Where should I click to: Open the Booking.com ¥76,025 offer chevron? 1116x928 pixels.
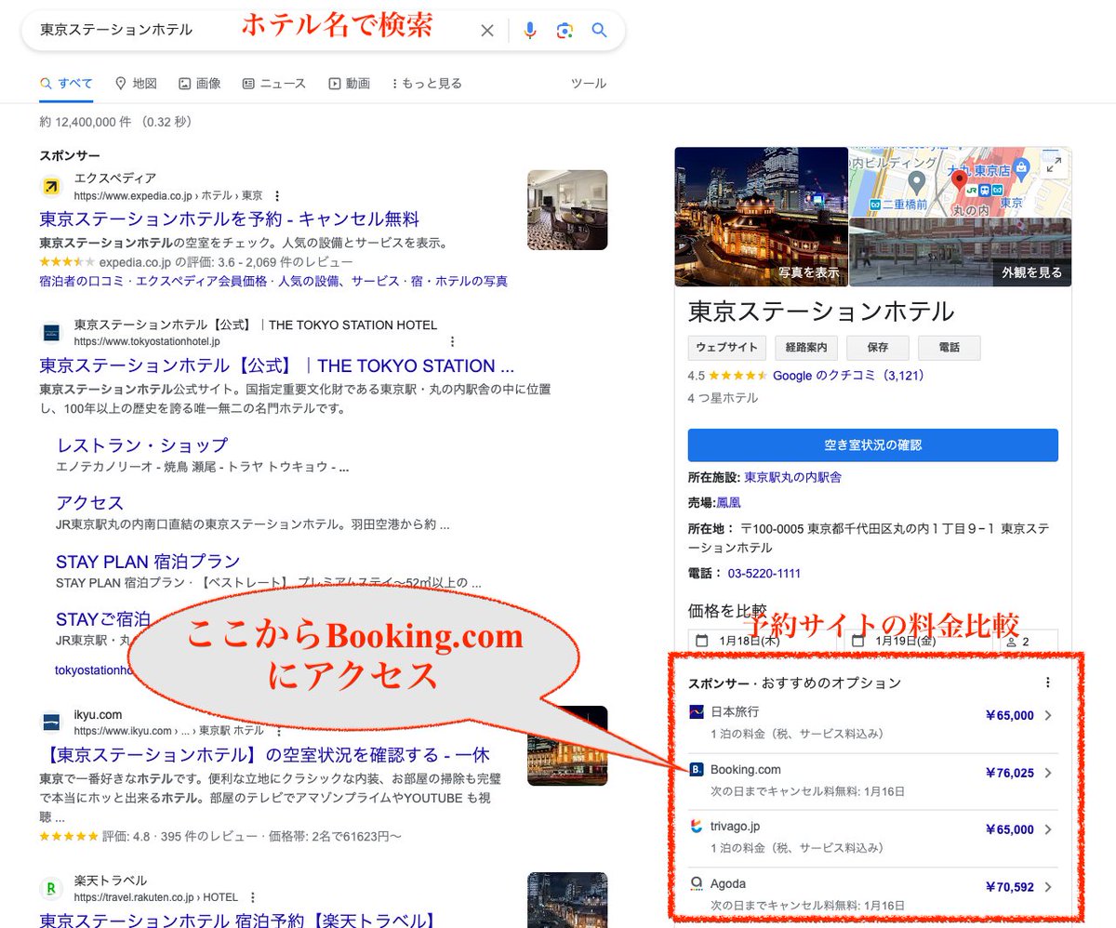tap(1048, 773)
